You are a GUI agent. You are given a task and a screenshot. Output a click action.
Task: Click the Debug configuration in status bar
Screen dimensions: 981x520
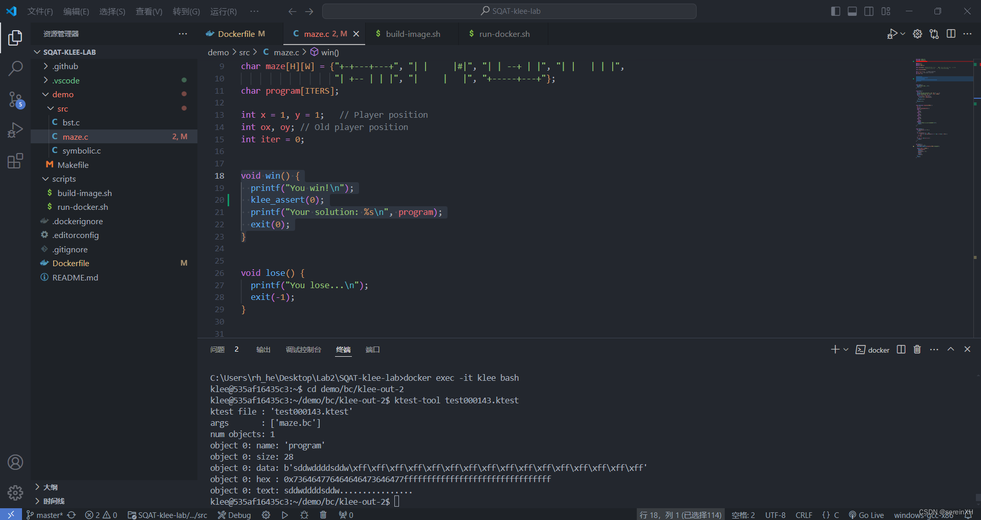[234, 515]
